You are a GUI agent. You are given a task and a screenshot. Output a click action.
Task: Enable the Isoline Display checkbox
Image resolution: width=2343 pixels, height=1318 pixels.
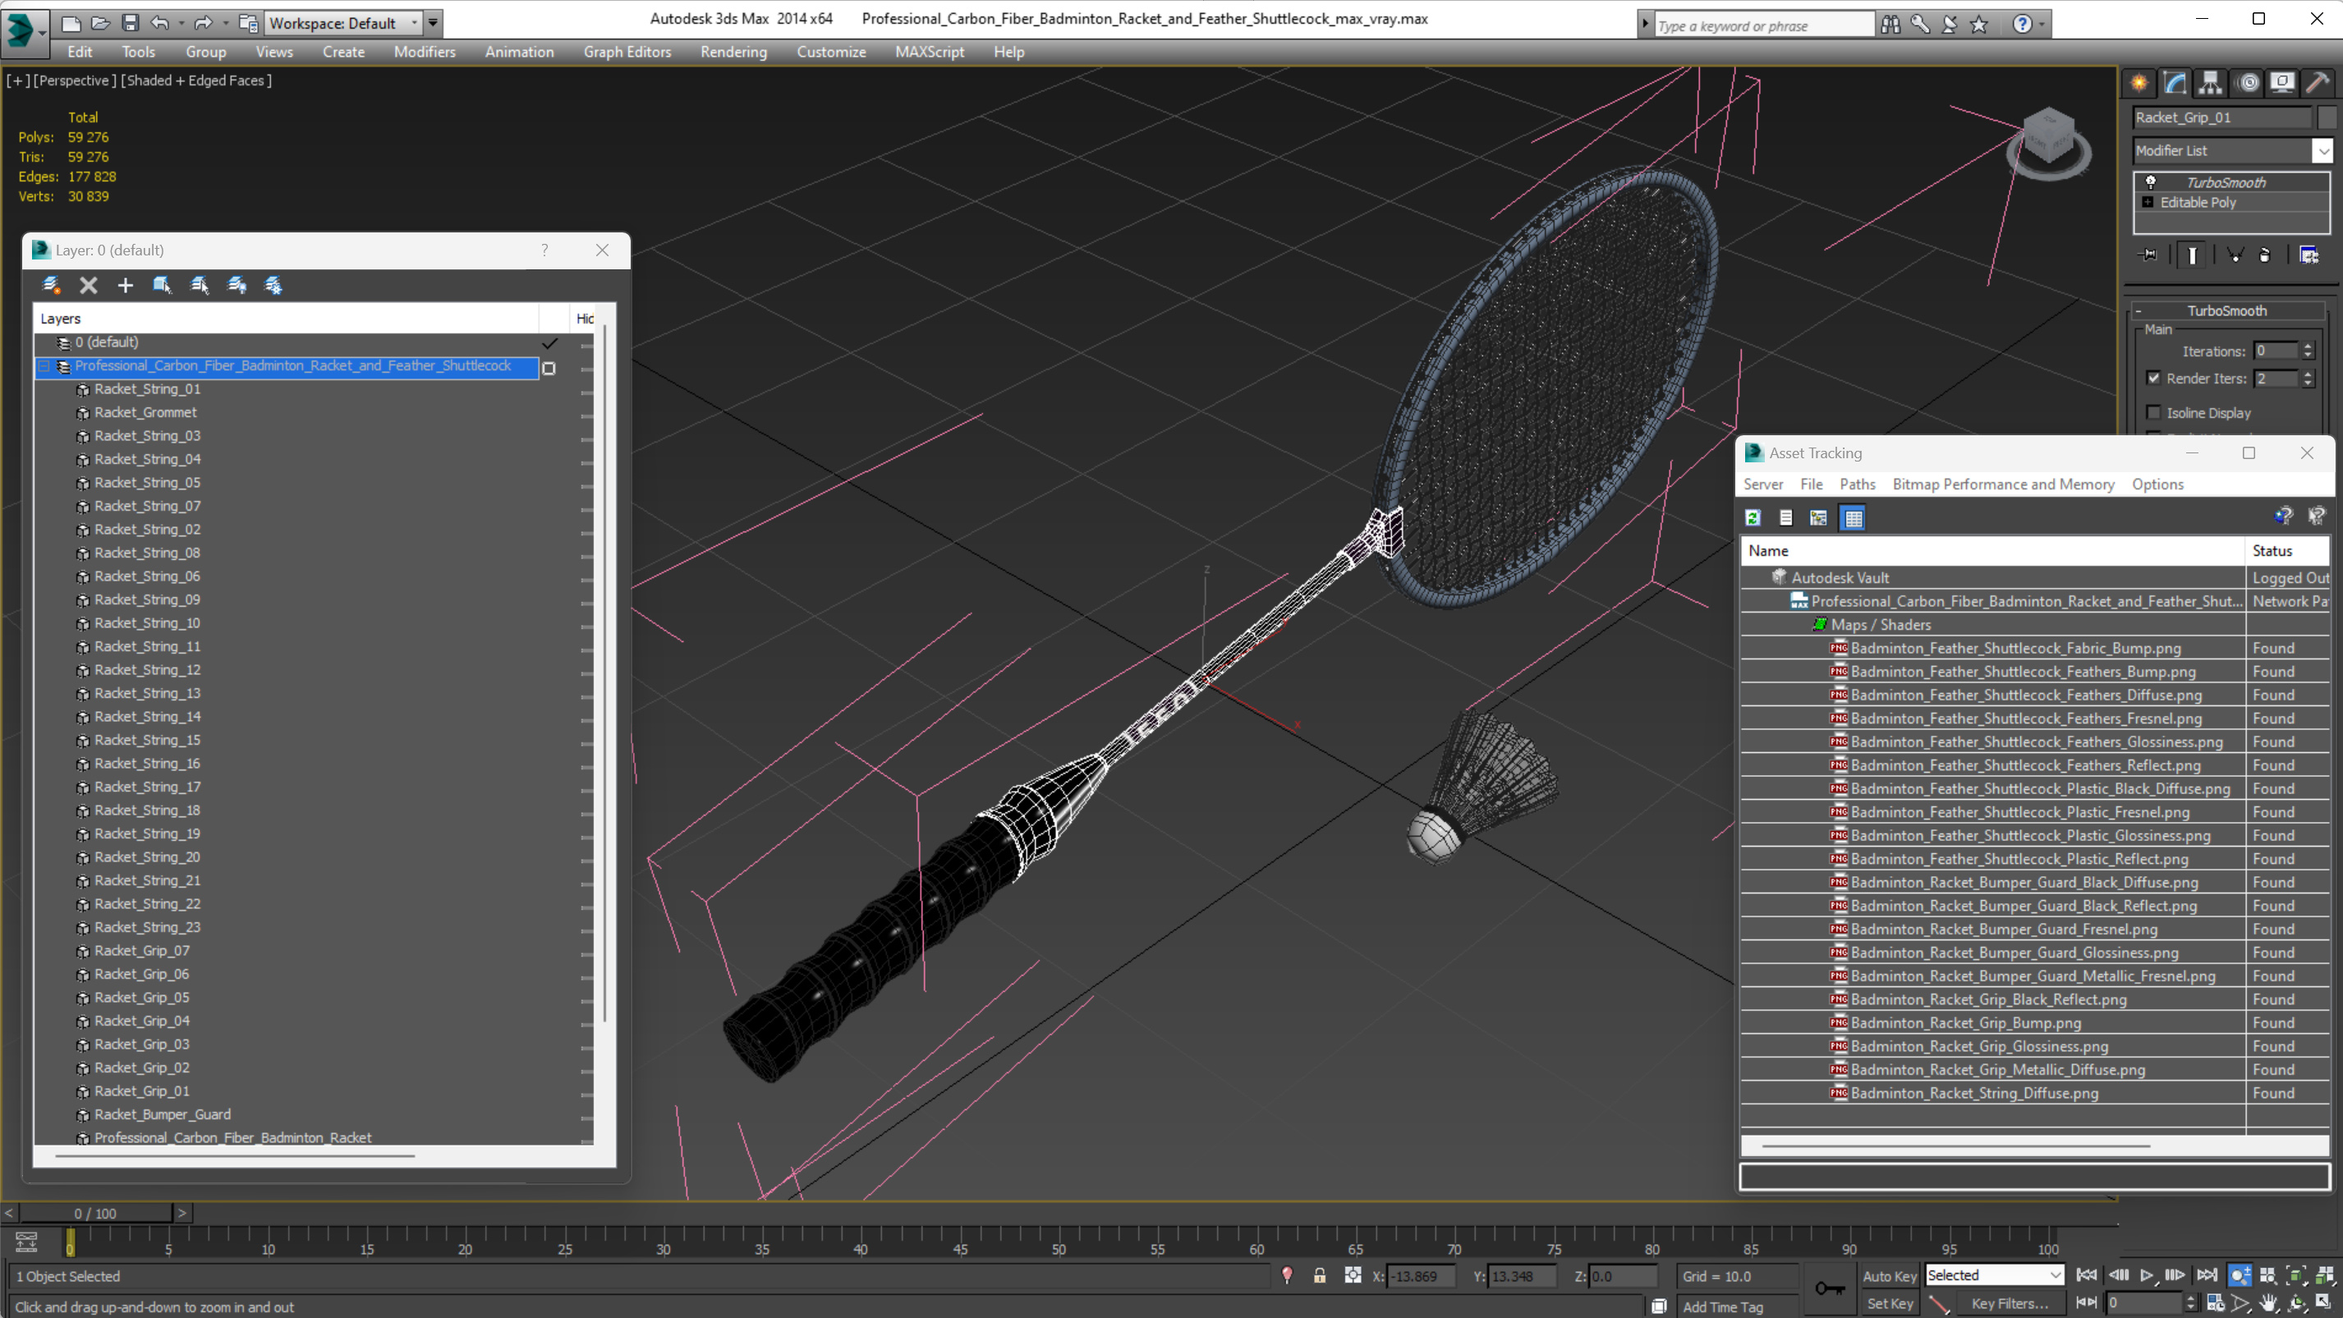(2153, 413)
